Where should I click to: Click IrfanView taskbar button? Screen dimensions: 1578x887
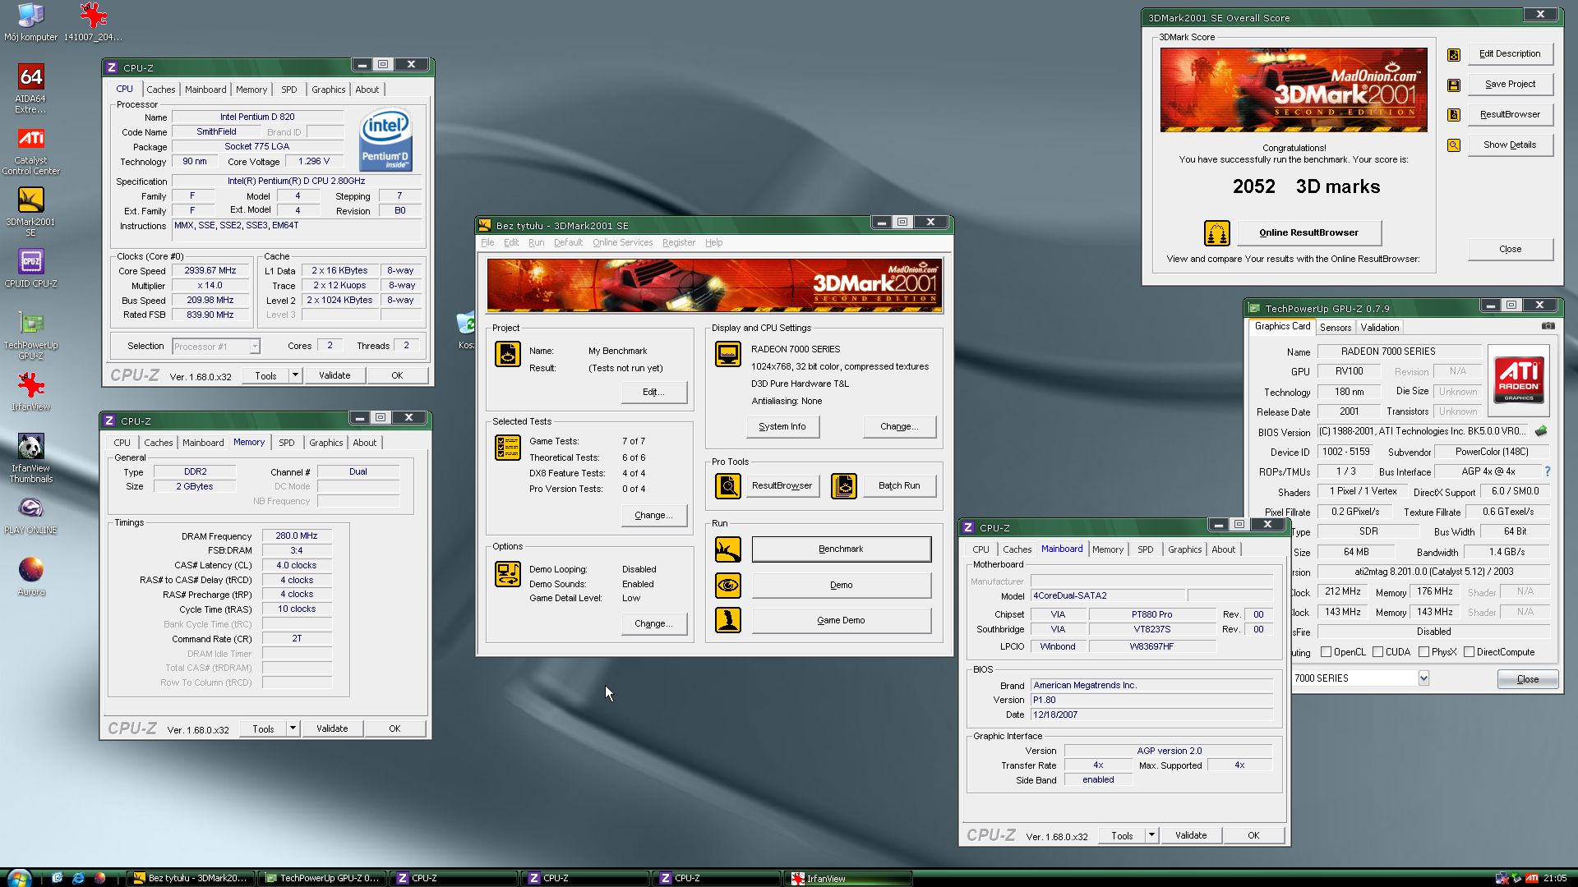[849, 878]
